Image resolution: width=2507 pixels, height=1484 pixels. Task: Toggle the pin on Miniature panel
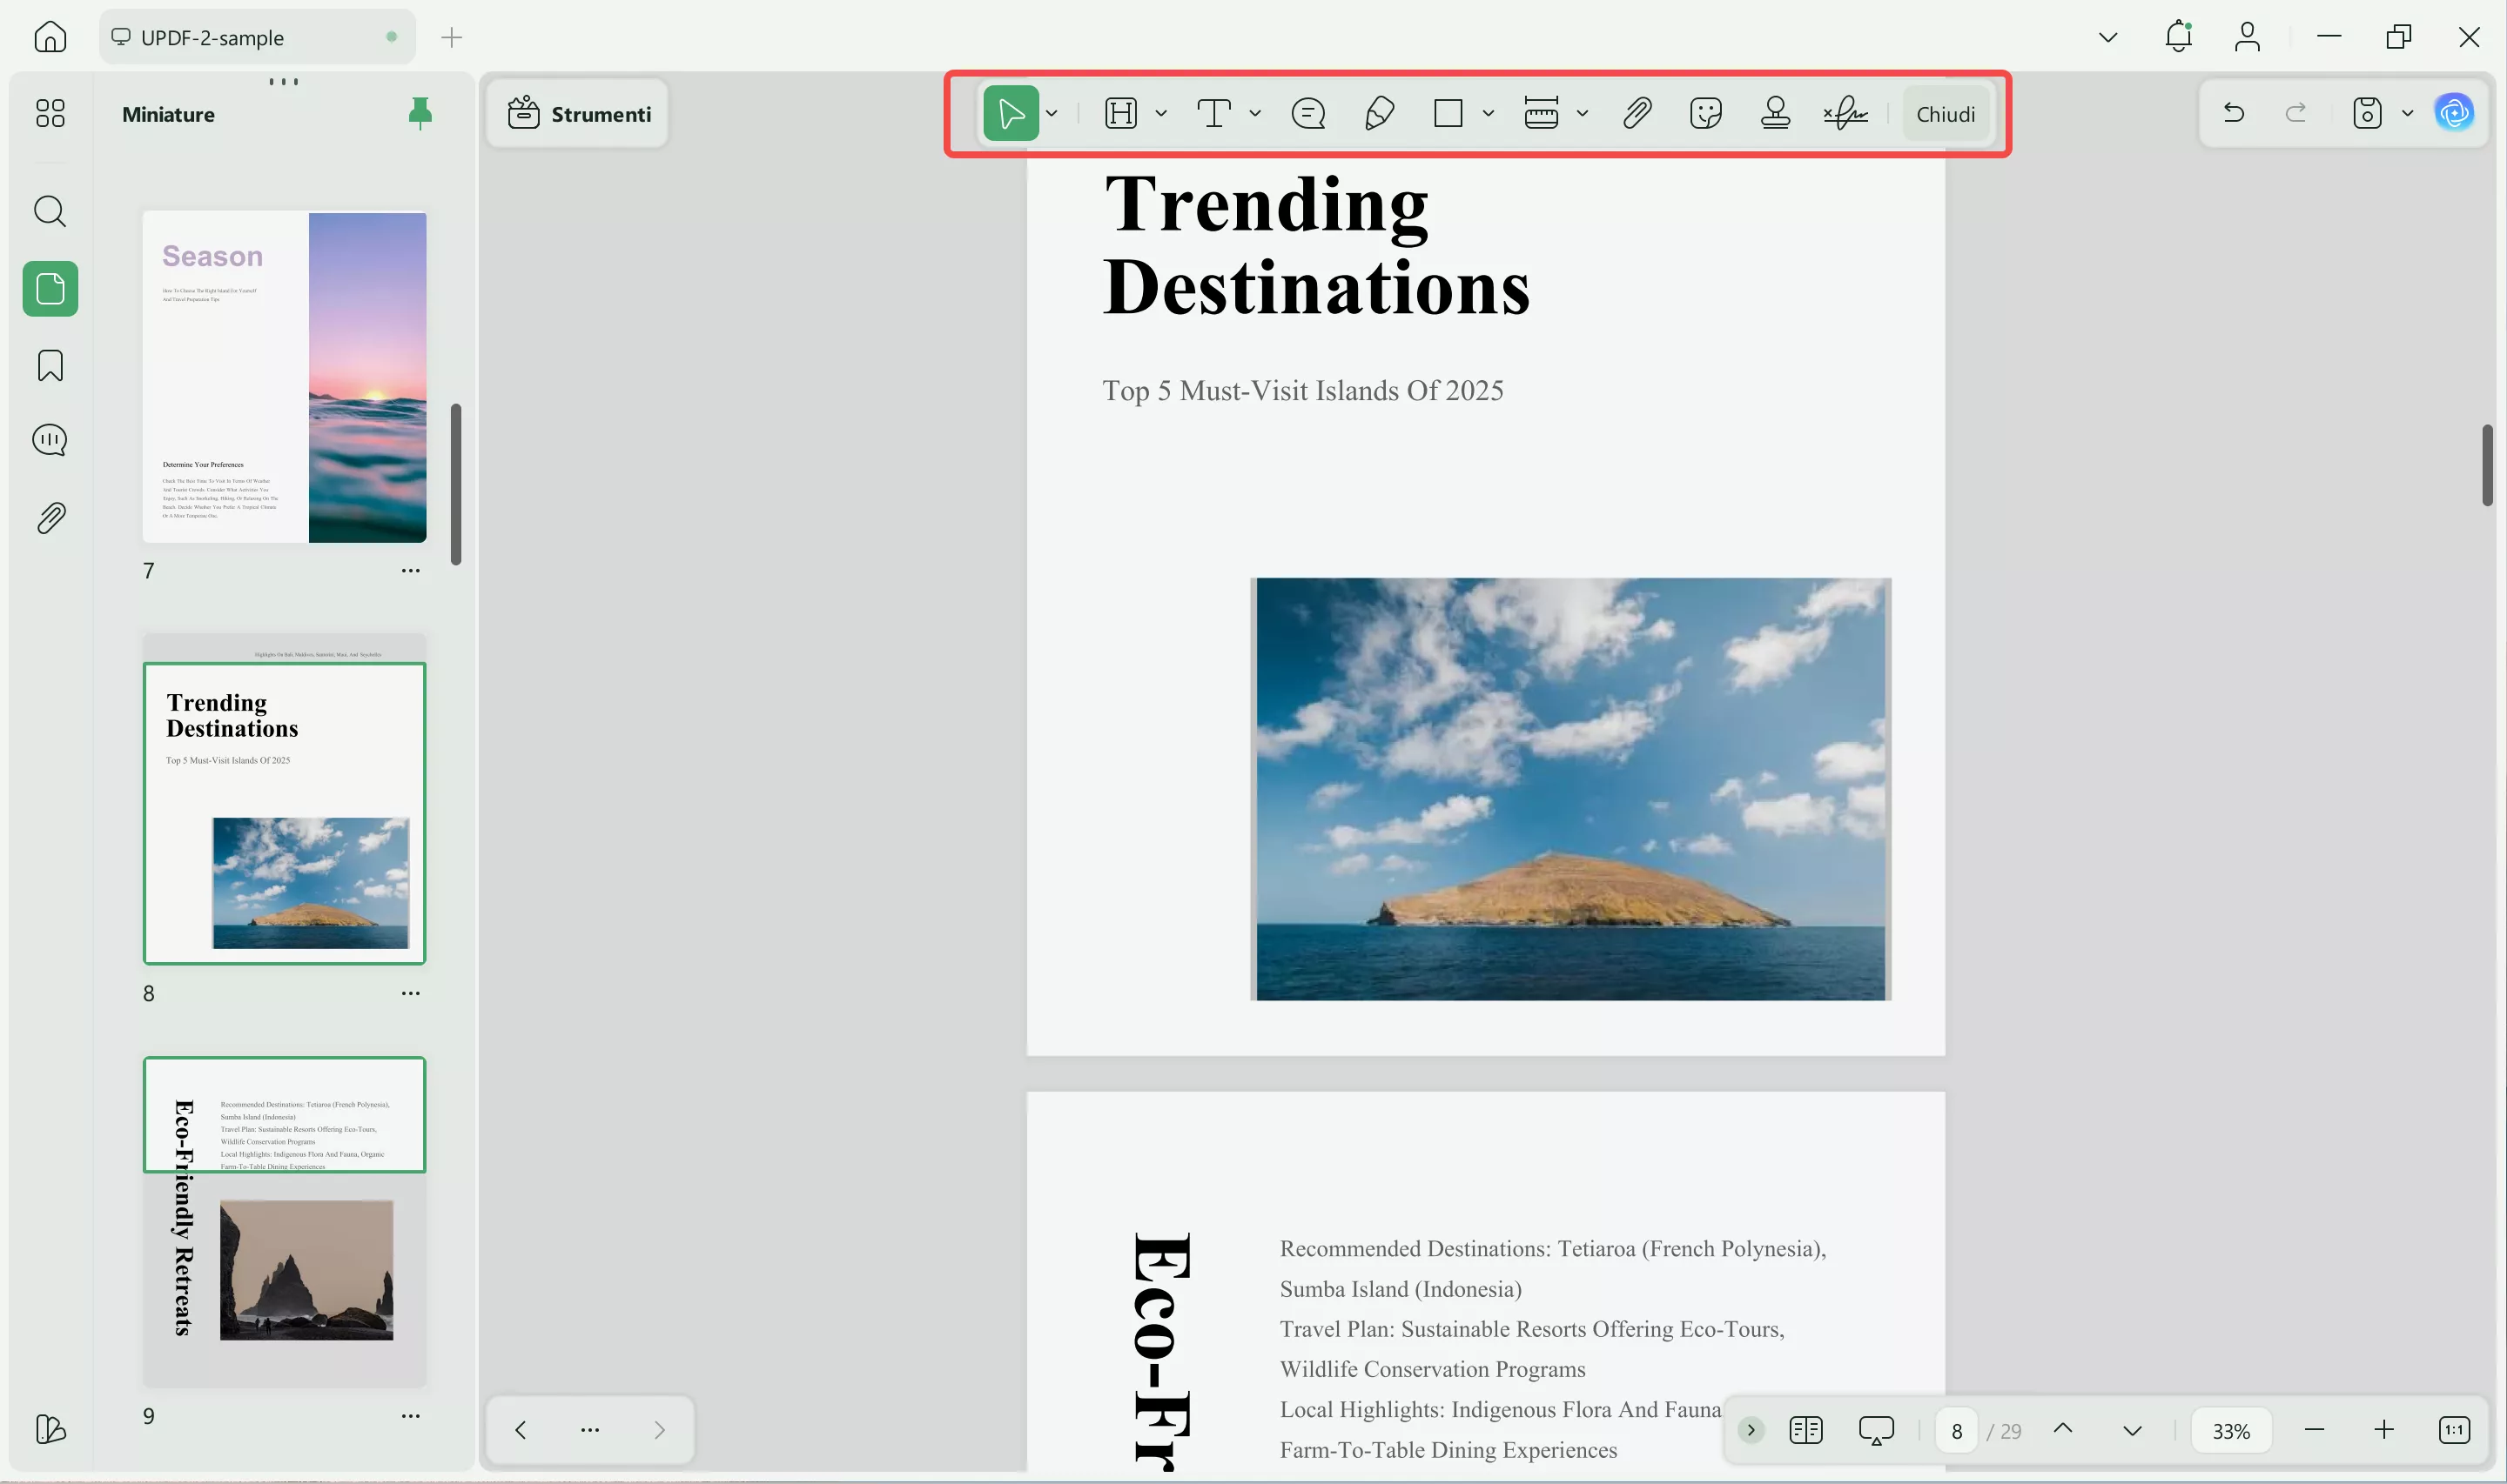[x=420, y=113]
